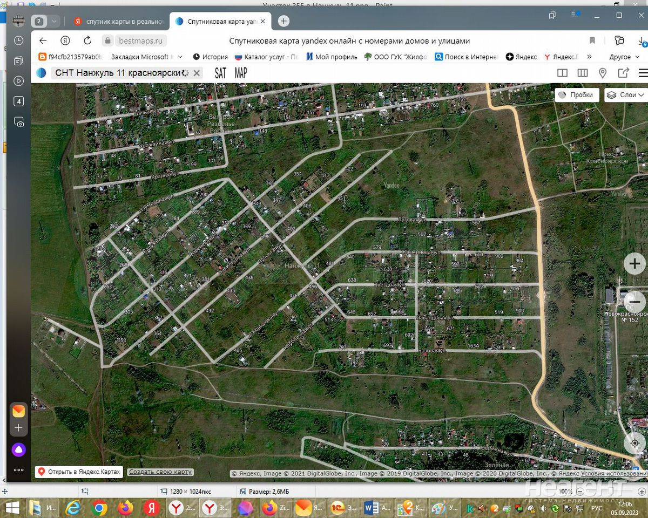
Task: Click the geolocation target icon on map
Action: [x=634, y=443]
